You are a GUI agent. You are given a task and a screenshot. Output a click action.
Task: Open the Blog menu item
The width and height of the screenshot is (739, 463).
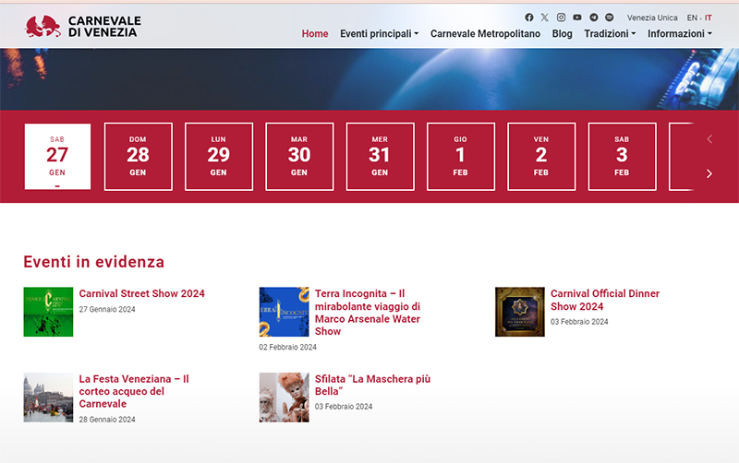coord(562,34)
